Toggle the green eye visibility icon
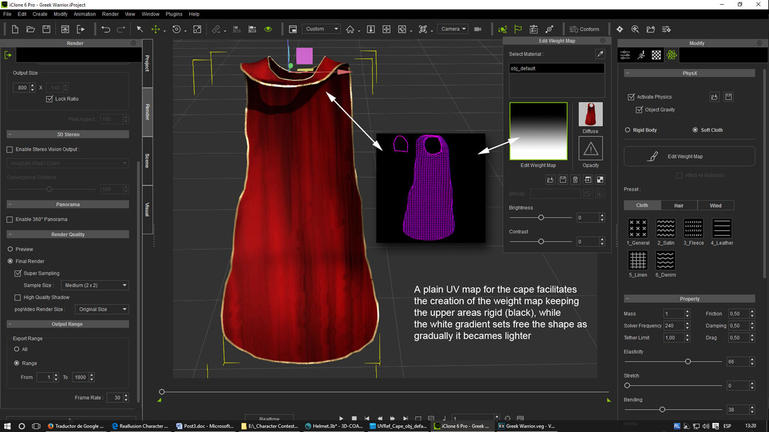Viewport: 769px width, 432px height. [x=268, y=29]
